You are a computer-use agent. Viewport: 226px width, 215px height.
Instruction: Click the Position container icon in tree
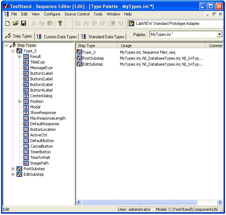(x=26, y=101)
